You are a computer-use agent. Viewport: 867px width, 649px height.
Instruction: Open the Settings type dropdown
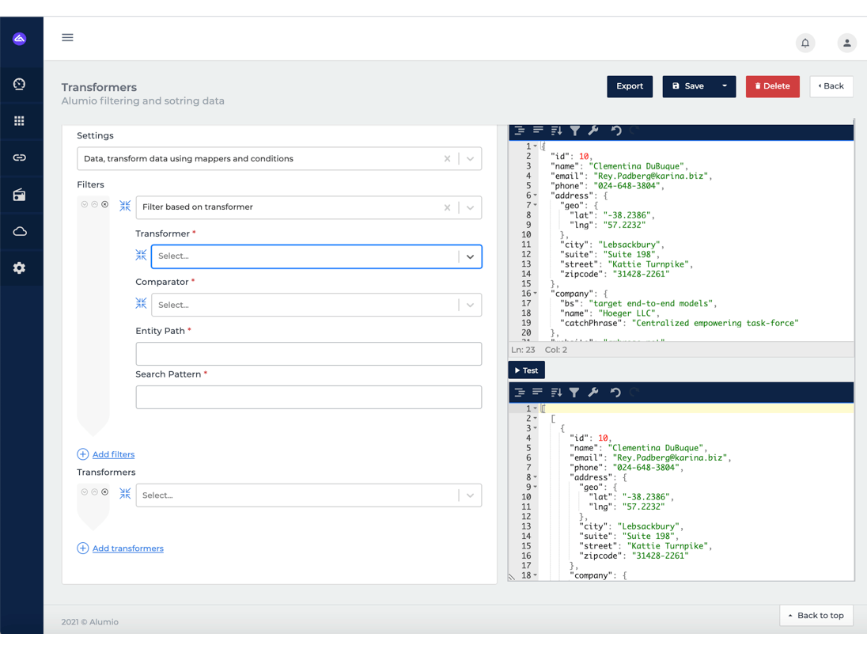(470, 159)
